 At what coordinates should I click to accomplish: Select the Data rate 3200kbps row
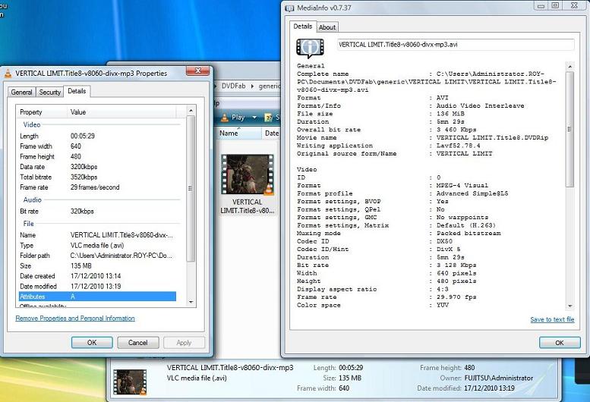(97, 167)
